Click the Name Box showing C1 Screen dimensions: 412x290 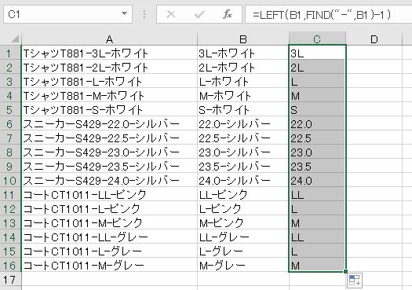pyautogui.click(x=67, y=14)
